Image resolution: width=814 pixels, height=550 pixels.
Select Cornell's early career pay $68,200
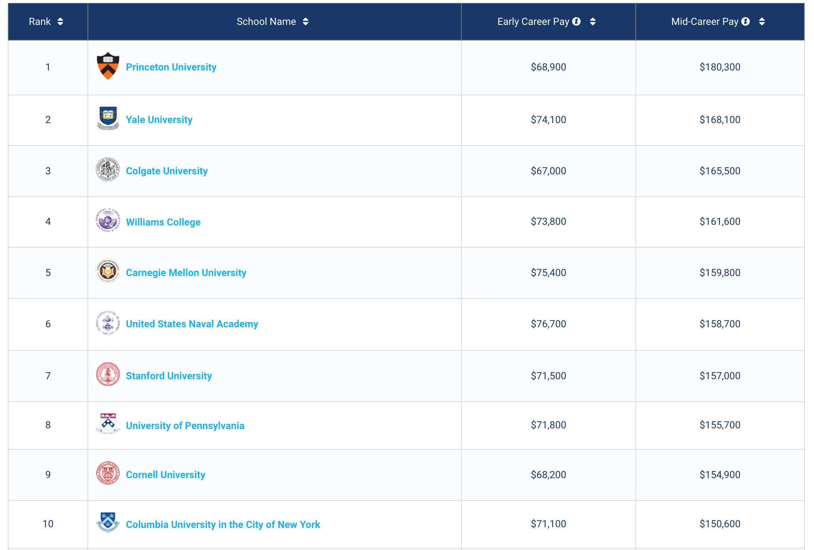pos(548,475)
